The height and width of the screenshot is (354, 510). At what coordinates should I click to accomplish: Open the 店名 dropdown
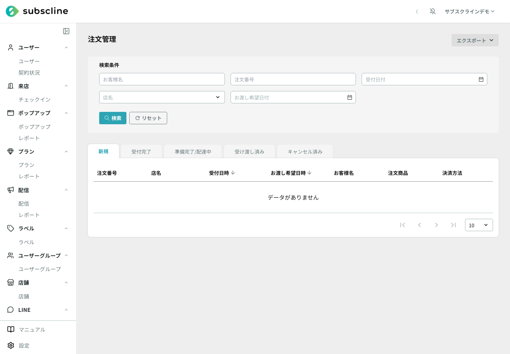pos(162,97)
